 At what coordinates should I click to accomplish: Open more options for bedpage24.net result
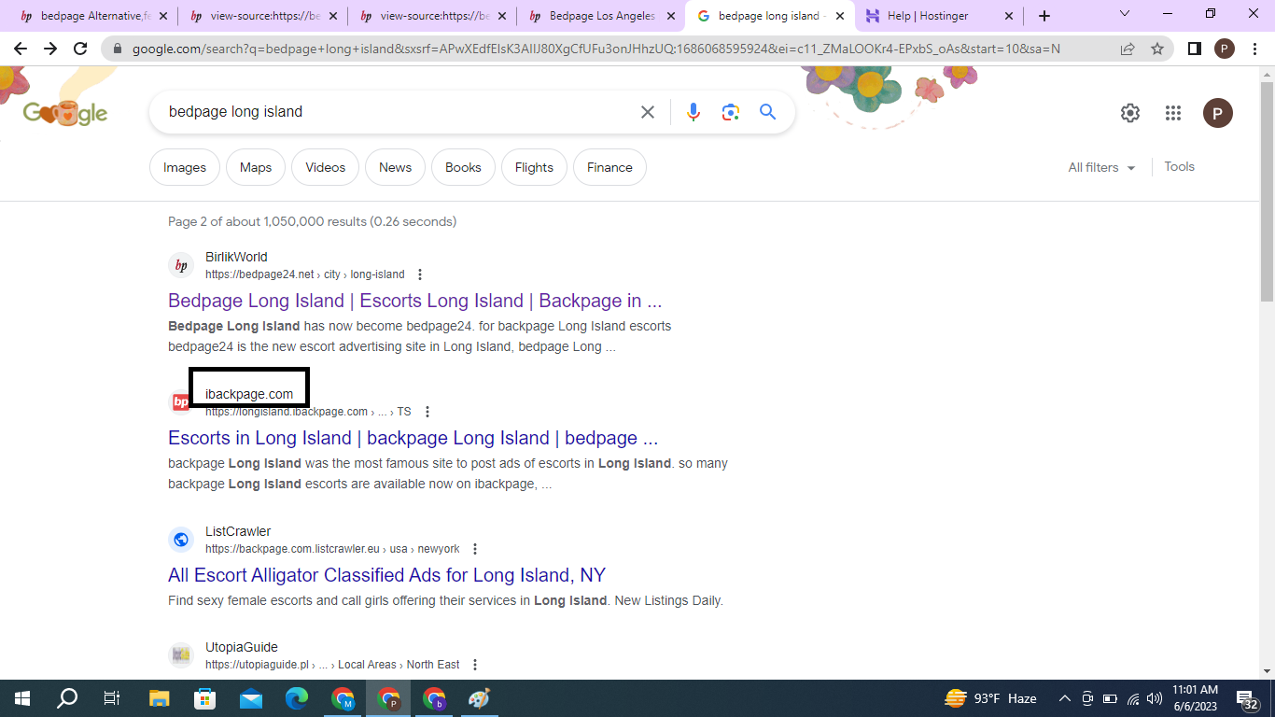pyautogui.click(x=420, y=274)
